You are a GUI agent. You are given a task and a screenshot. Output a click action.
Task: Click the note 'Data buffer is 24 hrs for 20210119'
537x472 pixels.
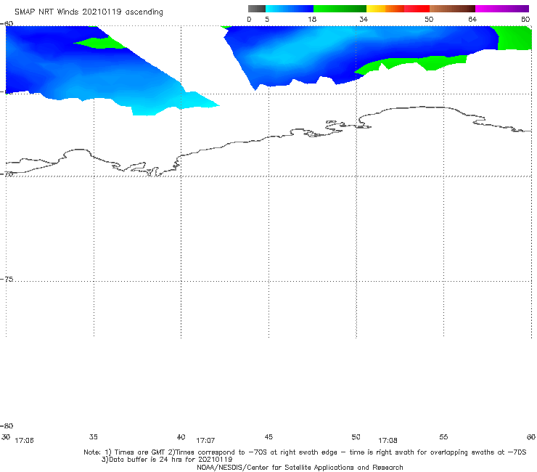pos(167,460)
